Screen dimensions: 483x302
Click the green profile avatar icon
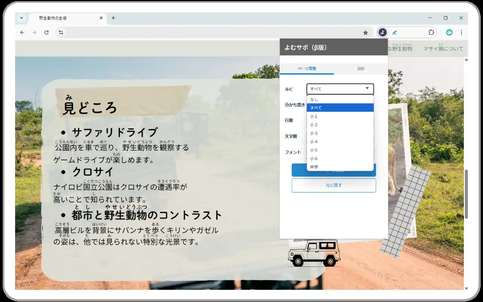pyautogui.click(x=449, y=32)
